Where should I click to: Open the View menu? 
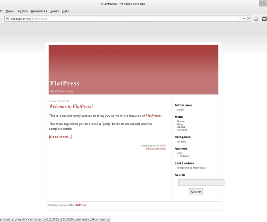(x=9, y=11)
